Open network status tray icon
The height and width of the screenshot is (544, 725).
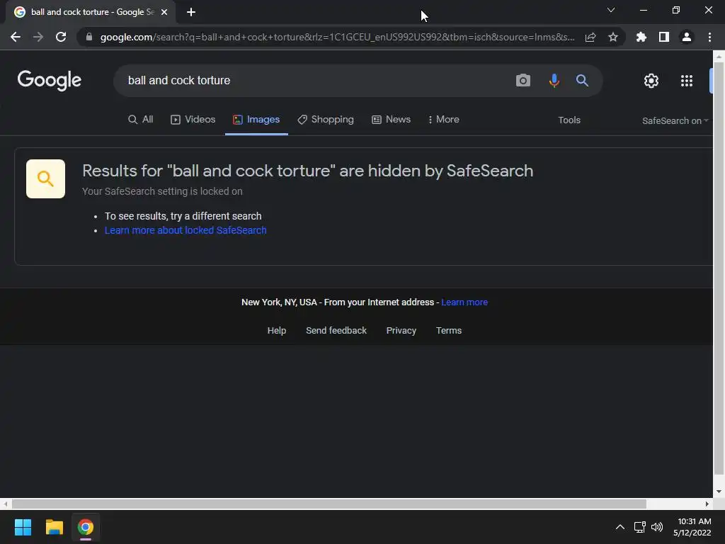[x=639, y=527]
